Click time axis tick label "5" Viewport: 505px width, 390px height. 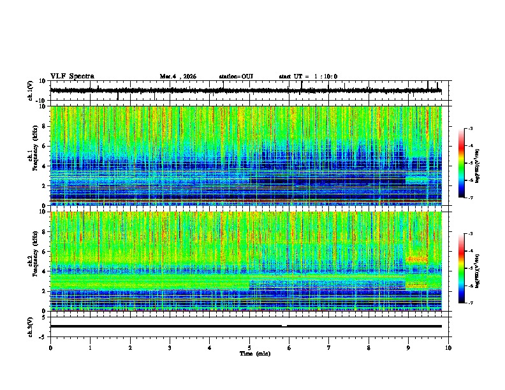coord(249,348)
